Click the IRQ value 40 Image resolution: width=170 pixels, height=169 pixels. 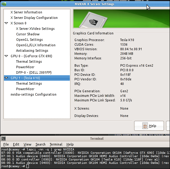[122, 84]
